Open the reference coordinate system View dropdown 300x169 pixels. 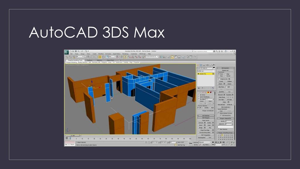coord(112,57)
